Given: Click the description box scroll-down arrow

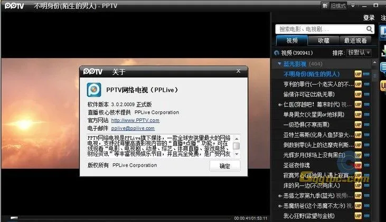Looking at the screenshot, I should click(237, 154).
